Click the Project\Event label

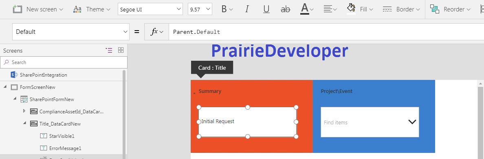coord(337,91)
